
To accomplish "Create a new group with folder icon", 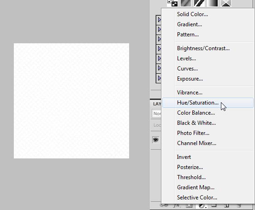I will point(214,205).
